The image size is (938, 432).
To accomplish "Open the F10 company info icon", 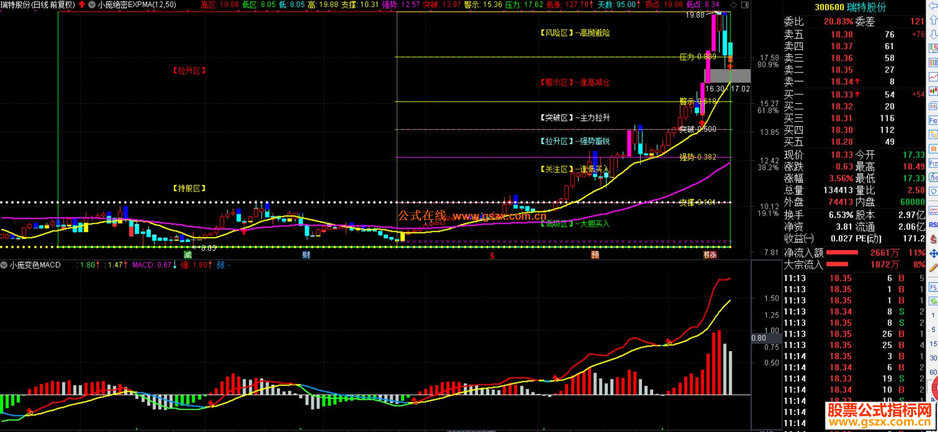I will (933, 120).
